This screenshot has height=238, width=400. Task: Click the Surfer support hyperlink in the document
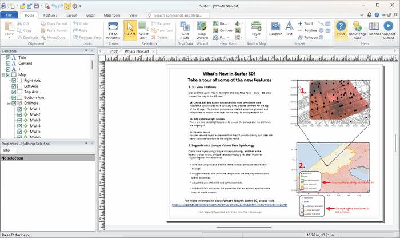tap(228, 204)
